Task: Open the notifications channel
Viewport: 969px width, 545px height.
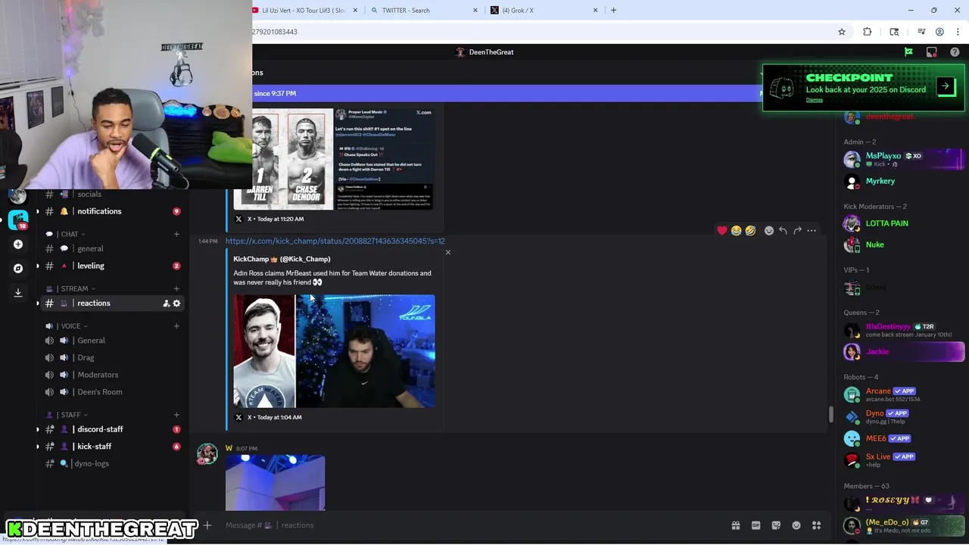Action: [99, 212]
